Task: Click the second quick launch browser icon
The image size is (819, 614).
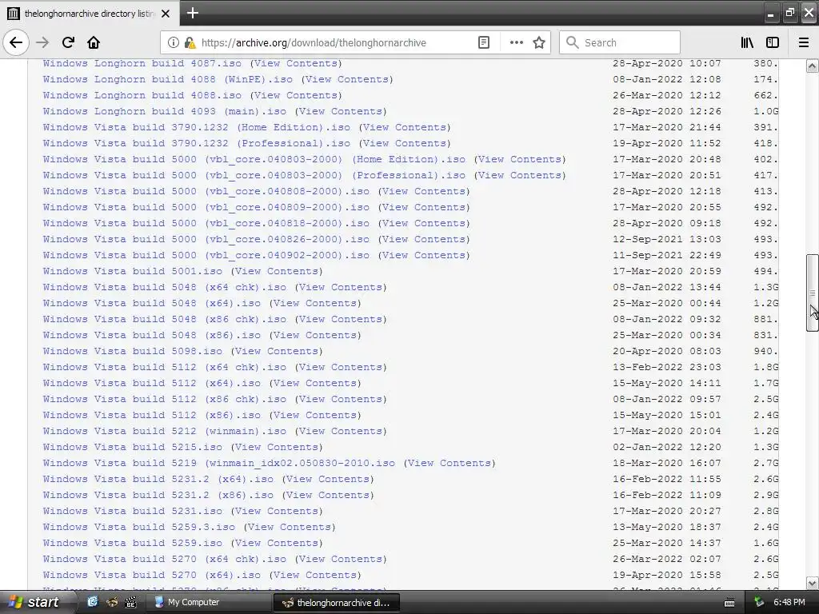Action: 112,603
